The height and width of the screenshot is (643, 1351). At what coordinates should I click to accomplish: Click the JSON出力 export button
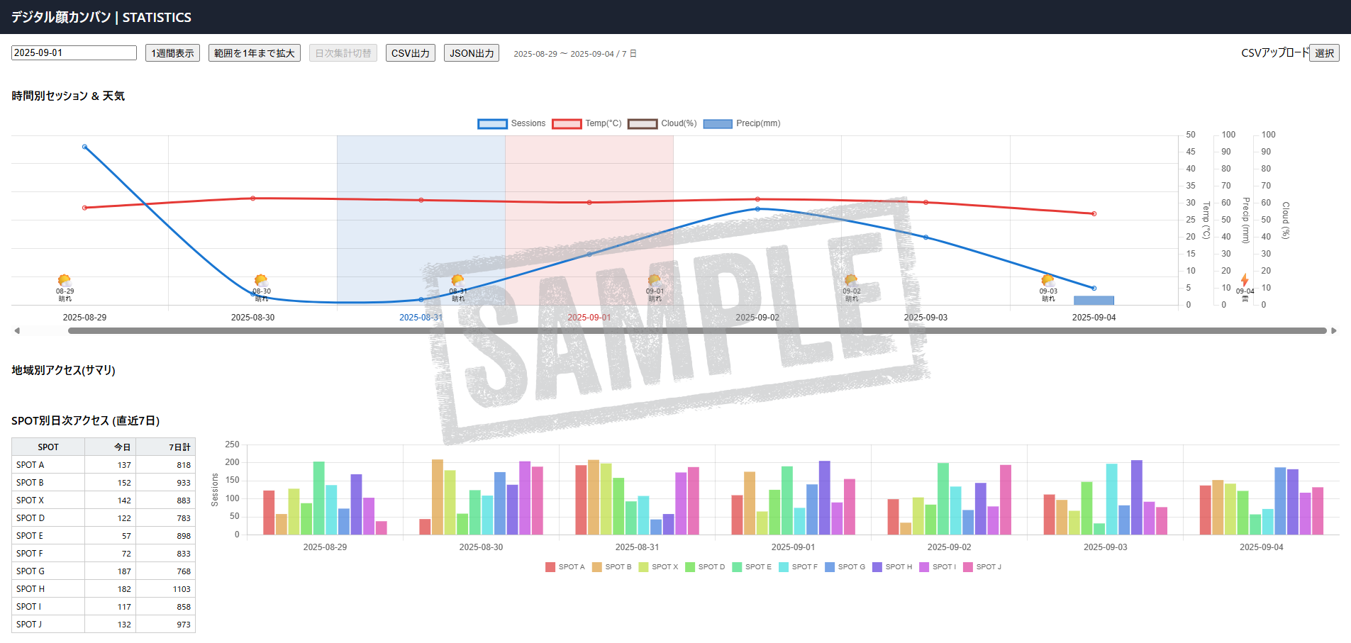tap(472, 53)
